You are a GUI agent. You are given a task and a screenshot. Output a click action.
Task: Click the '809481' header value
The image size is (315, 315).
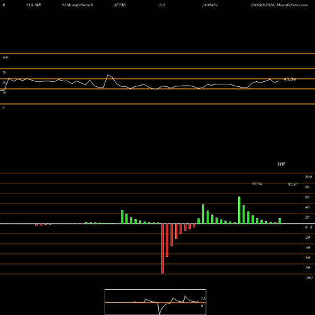210,5
